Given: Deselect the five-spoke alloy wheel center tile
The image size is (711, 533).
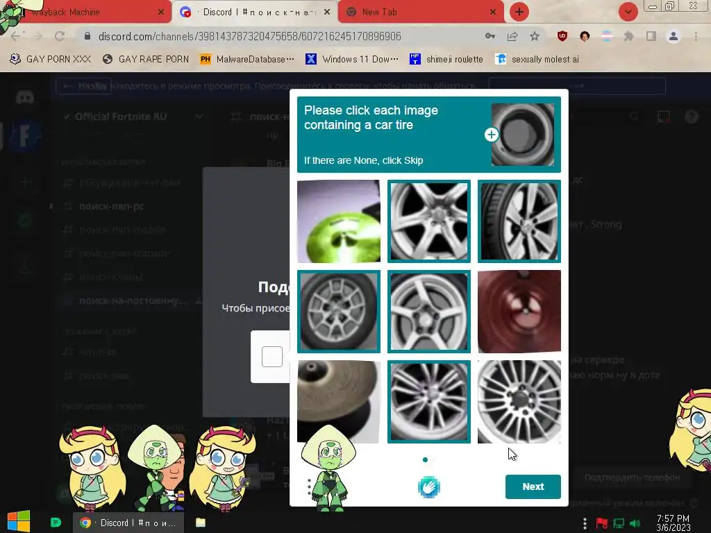Looking at the screenshot, I should click(429, 312).
